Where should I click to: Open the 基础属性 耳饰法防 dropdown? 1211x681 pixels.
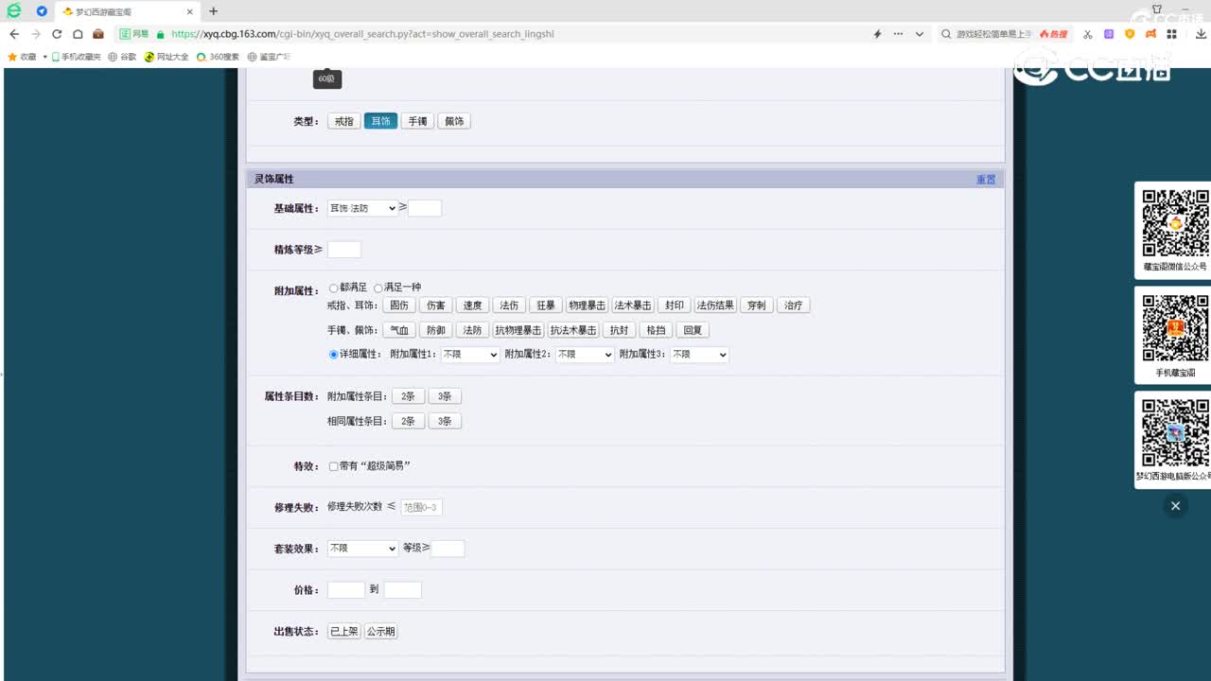(362, 207)
